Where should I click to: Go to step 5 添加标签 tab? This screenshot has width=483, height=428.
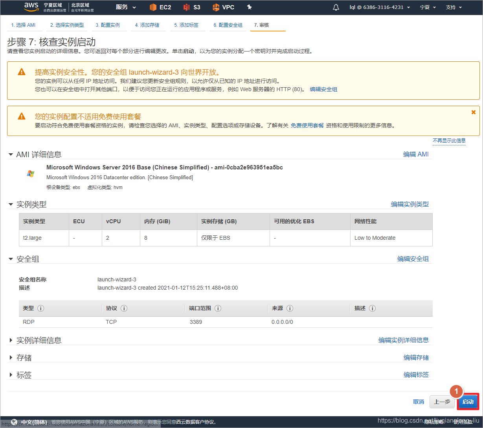pyautogui.click(x=186, y=25)
